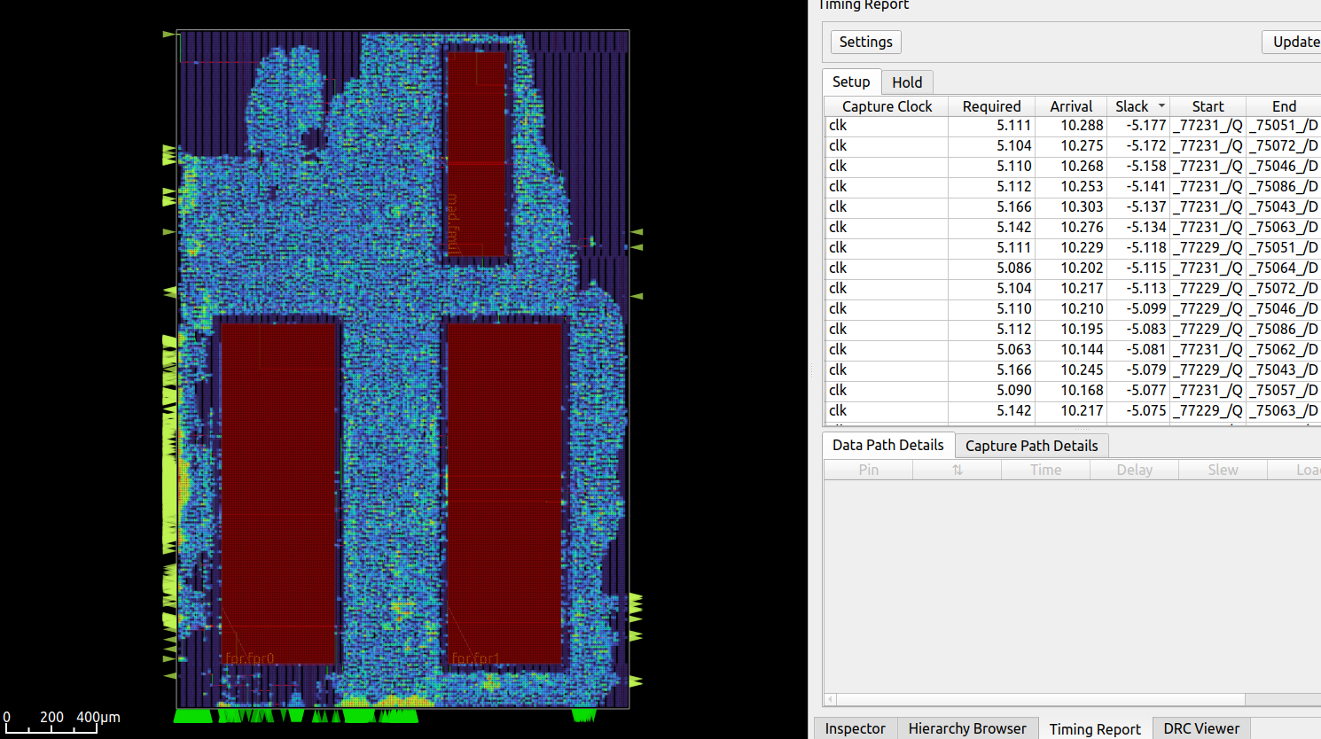This screenshot has height=739, width=1321.
Task: Select the path row with slack -5.075
Action: point(1073,411)
